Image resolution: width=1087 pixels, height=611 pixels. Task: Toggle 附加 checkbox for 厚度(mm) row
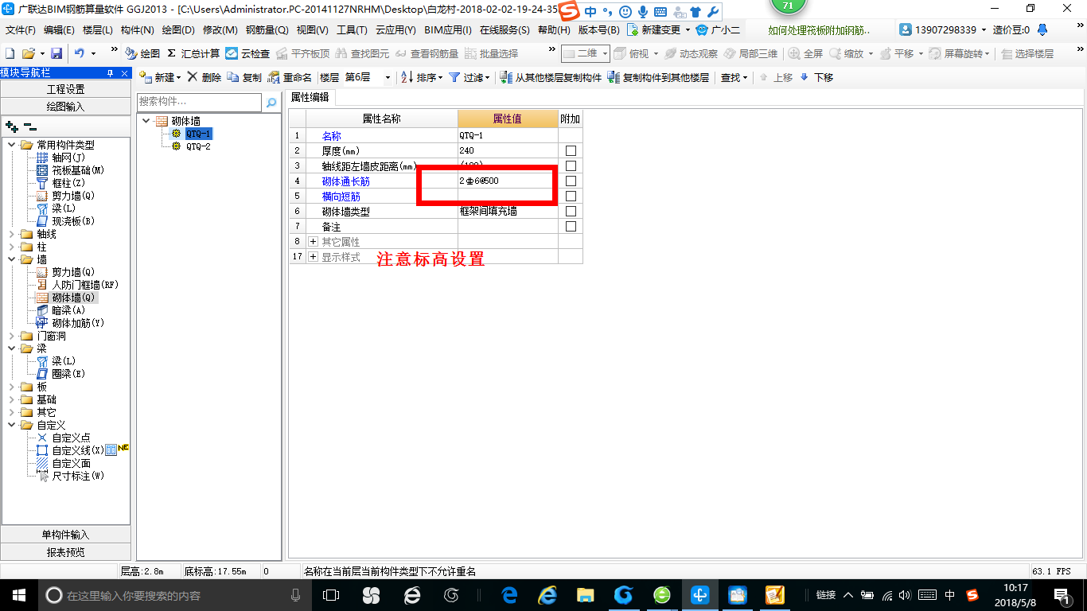click(570, 150)
